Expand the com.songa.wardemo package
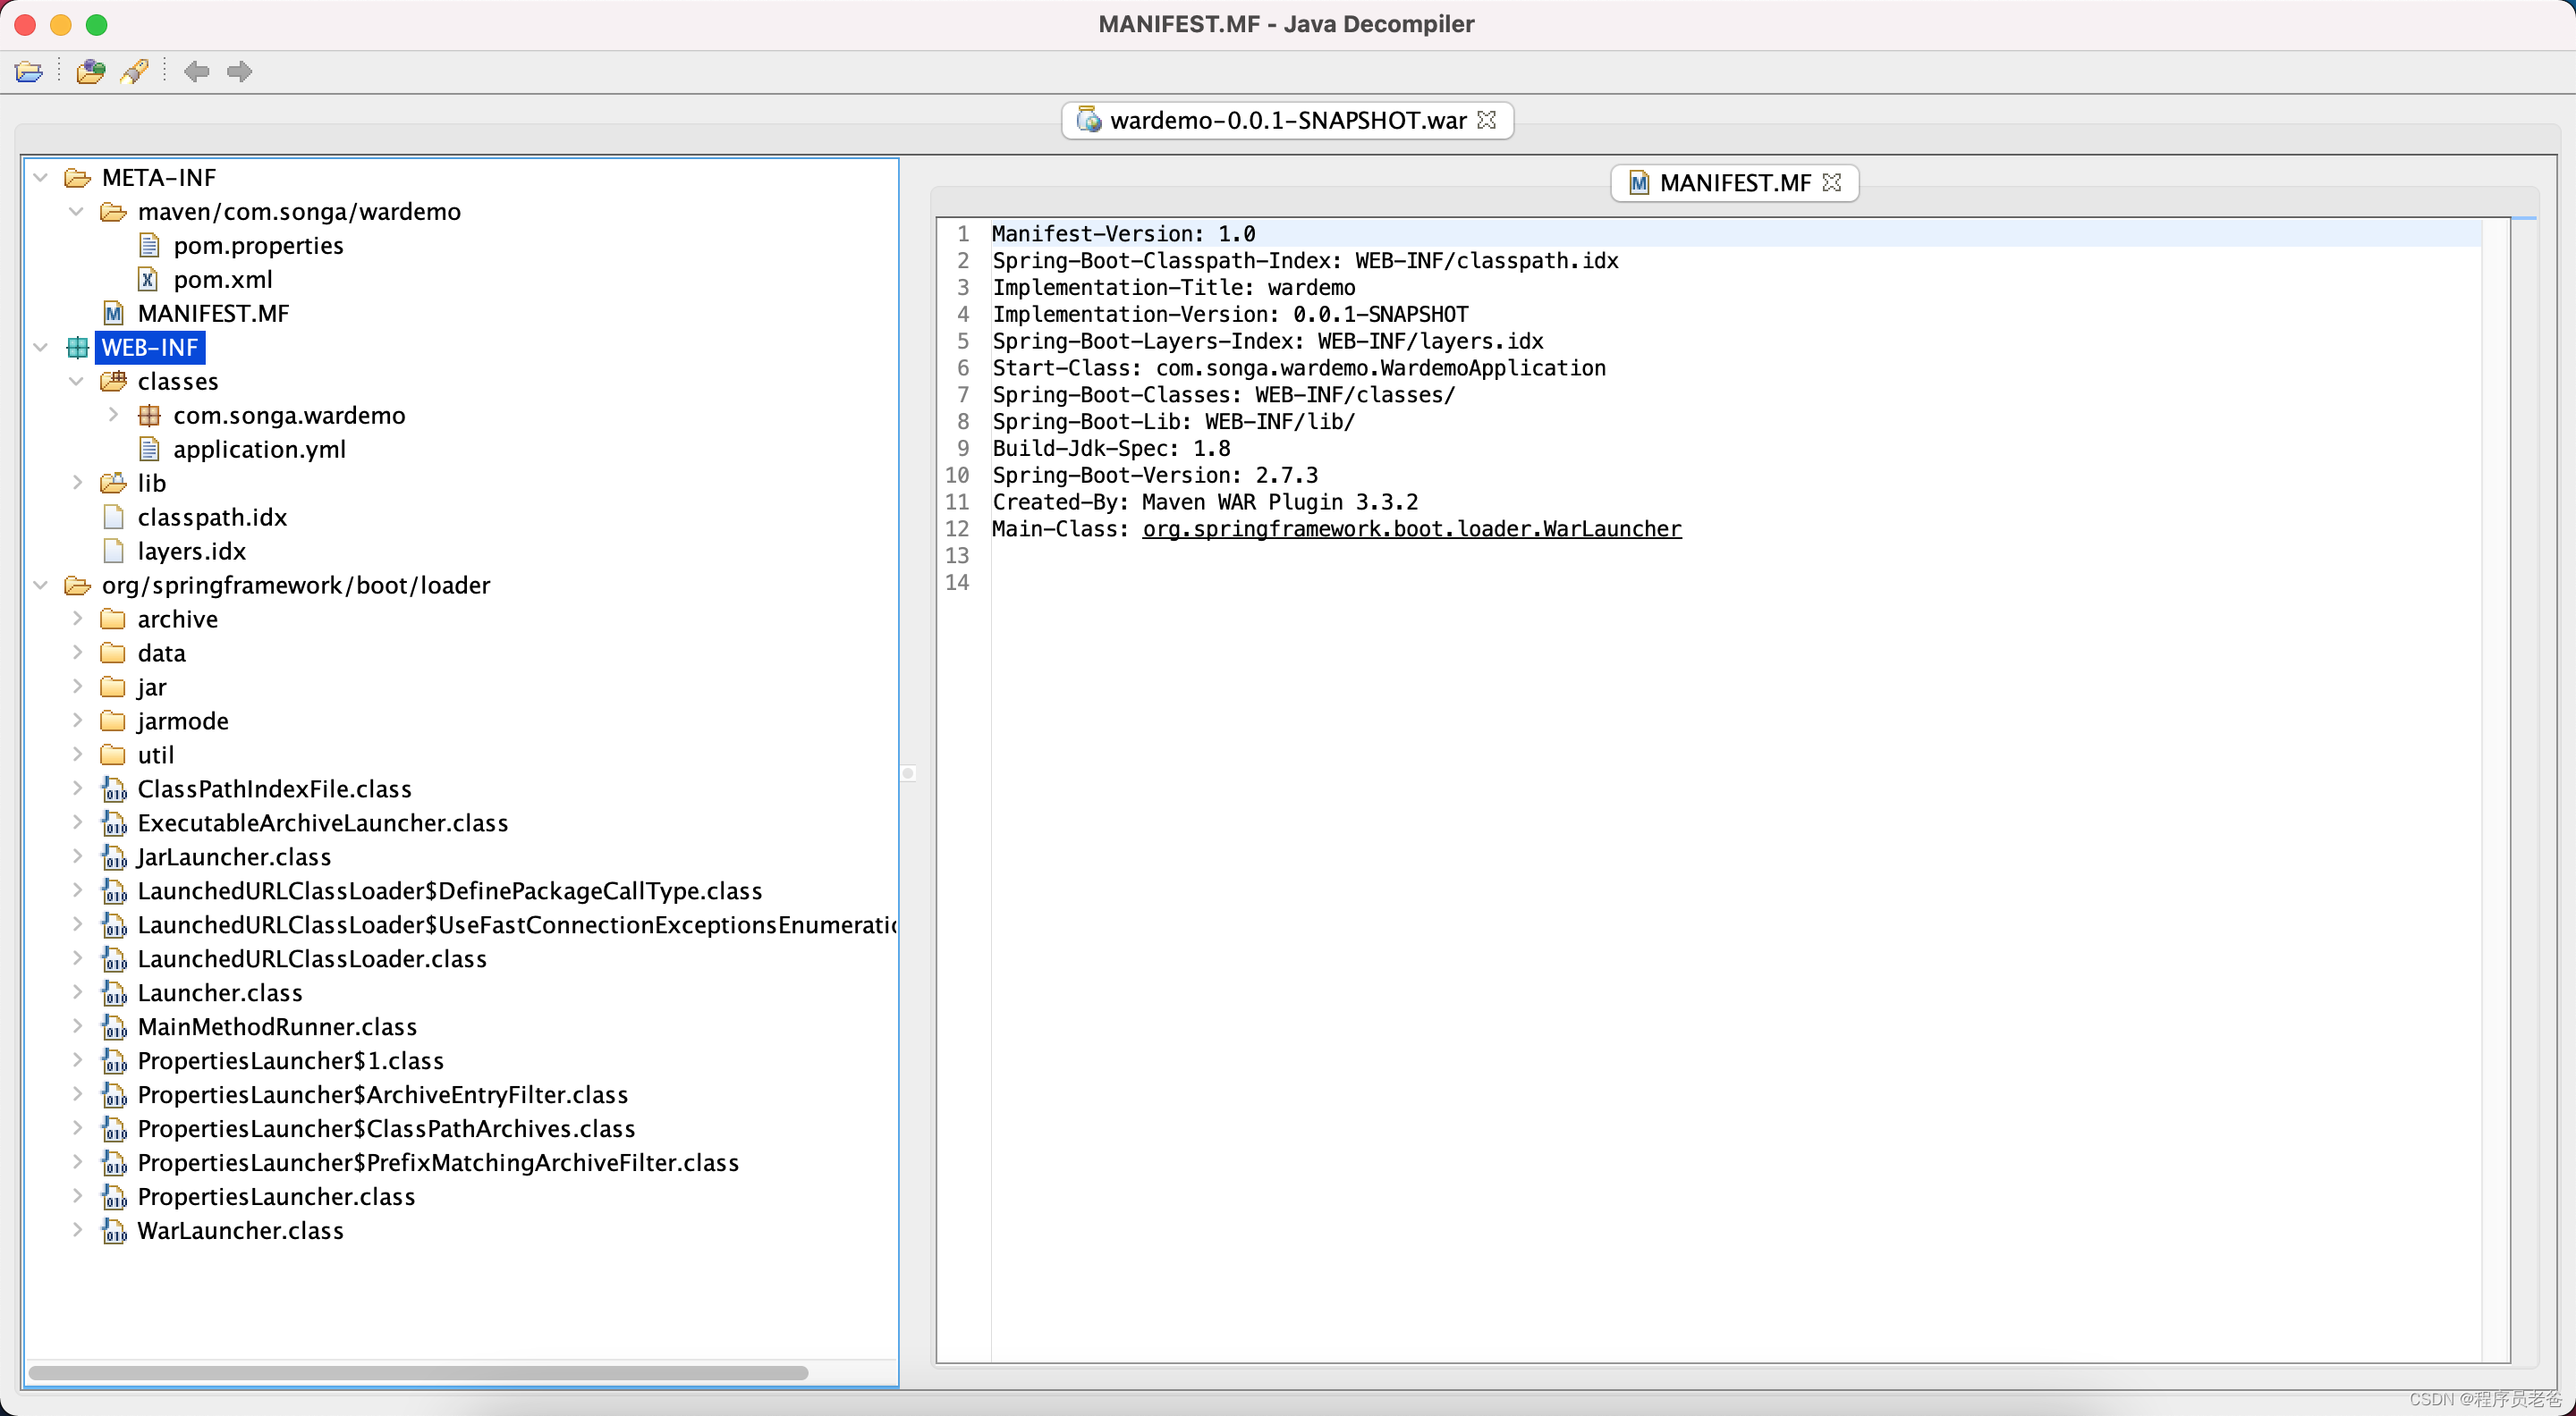This screenshot has width=2576, height=1416. point(113,416)
